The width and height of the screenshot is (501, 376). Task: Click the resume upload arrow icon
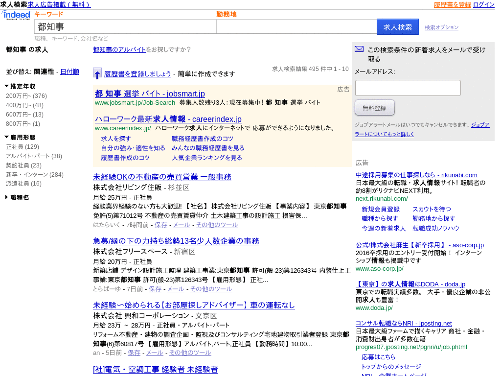97,73
